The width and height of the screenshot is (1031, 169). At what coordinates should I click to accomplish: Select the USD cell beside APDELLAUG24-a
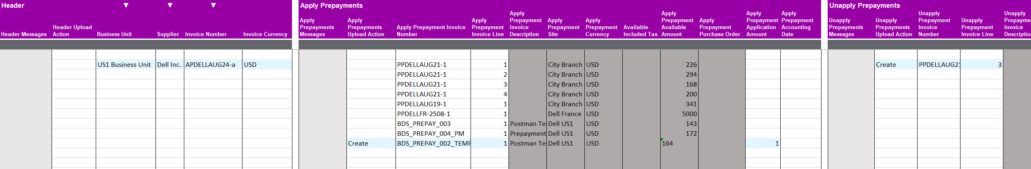pos(267,64)
